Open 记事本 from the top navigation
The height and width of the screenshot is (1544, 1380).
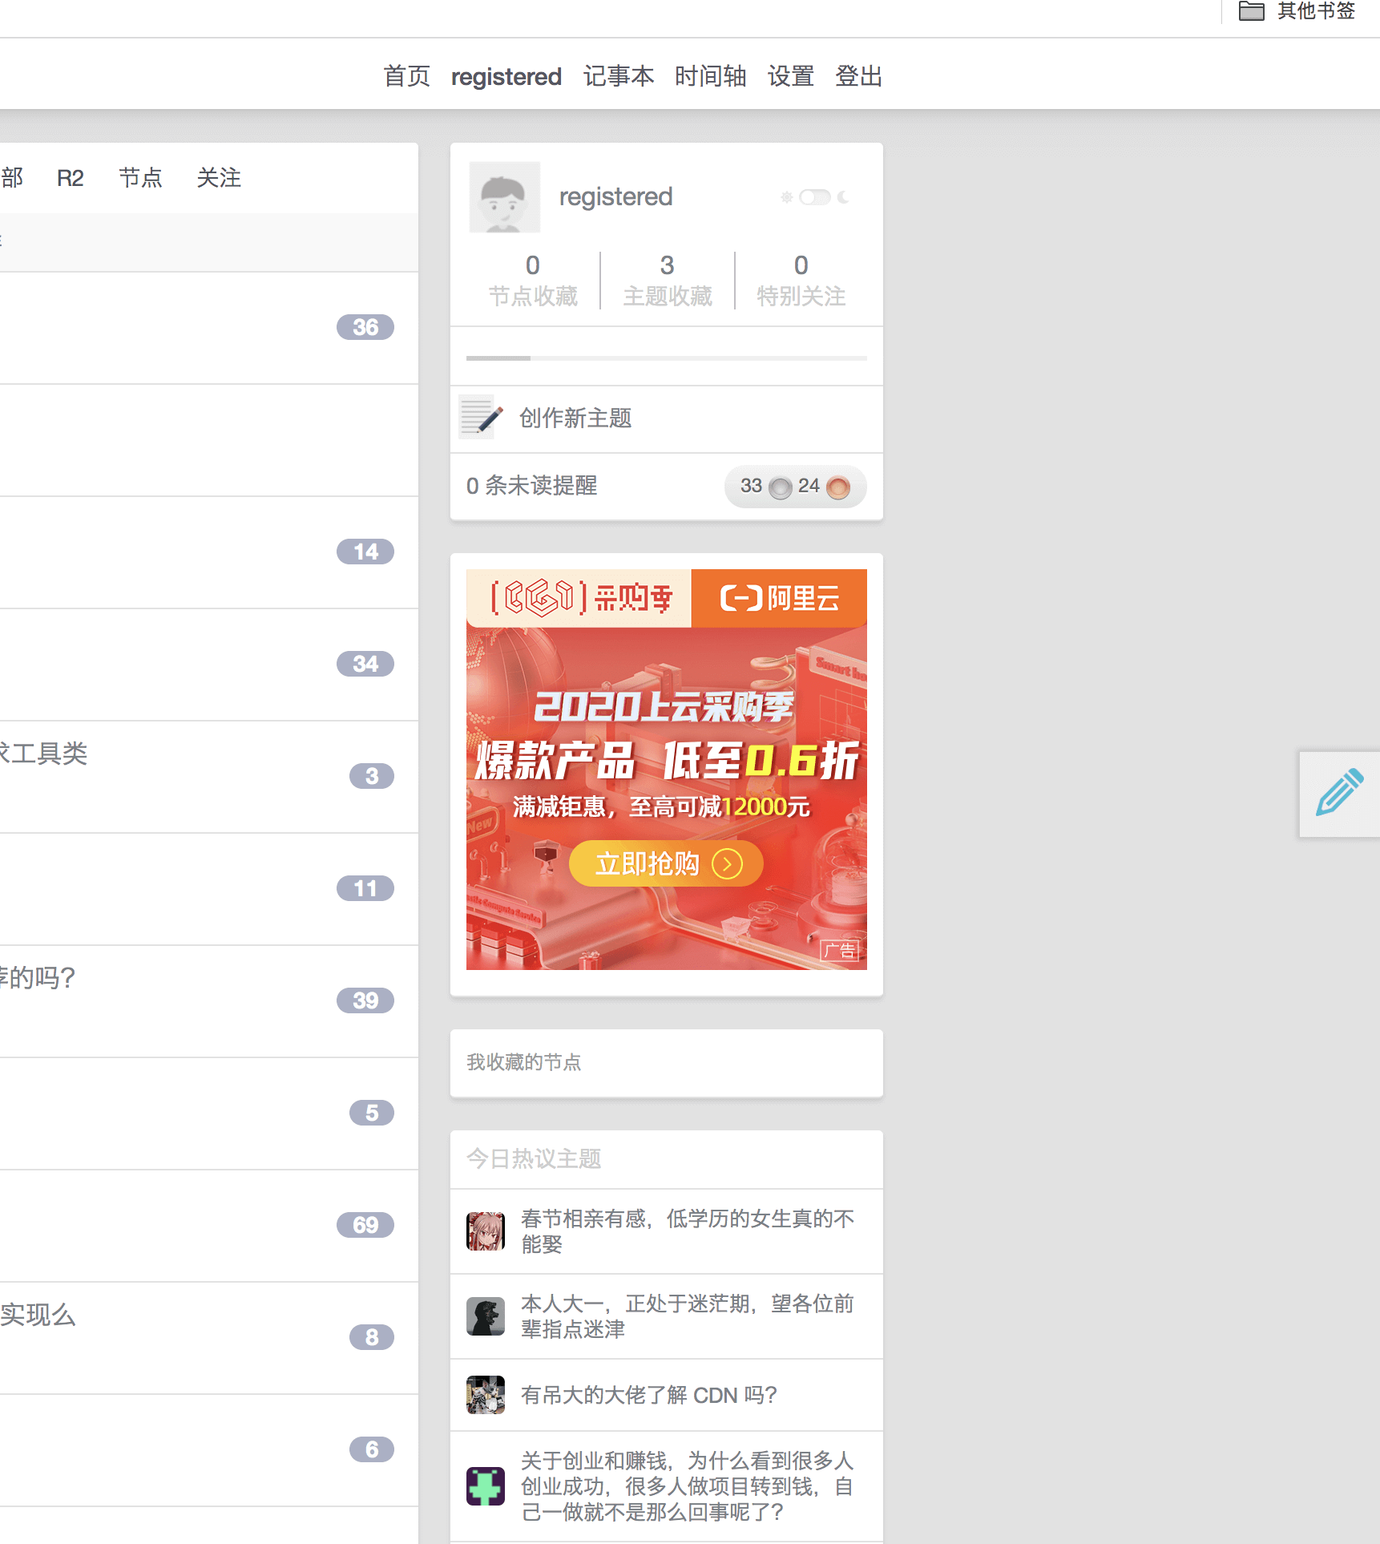pos(618,76)
